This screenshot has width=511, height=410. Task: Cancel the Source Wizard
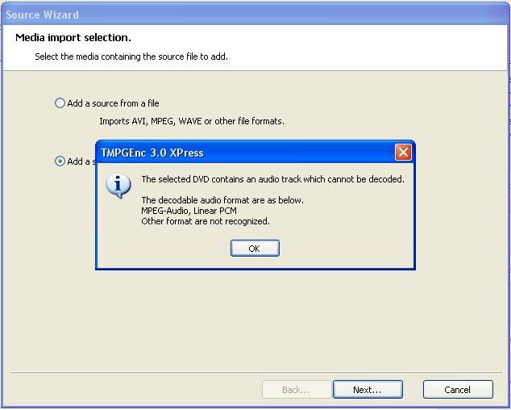click(x=458, y=390)
